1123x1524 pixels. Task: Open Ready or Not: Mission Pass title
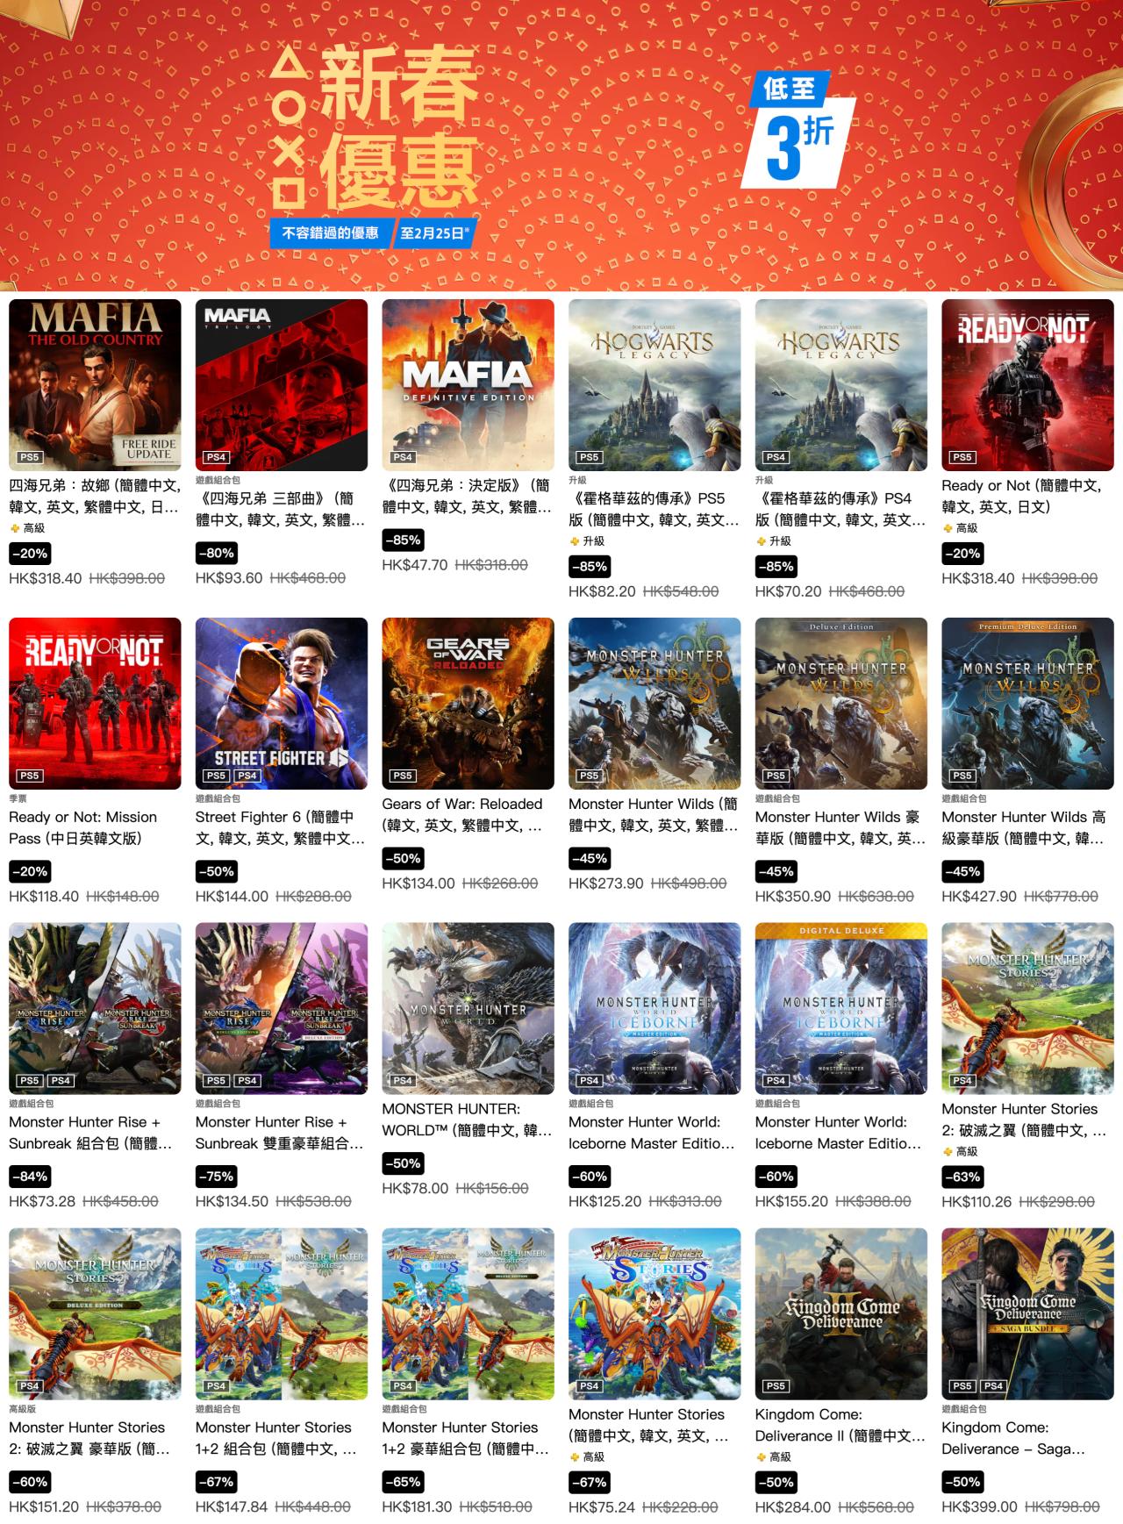(83, 827)
